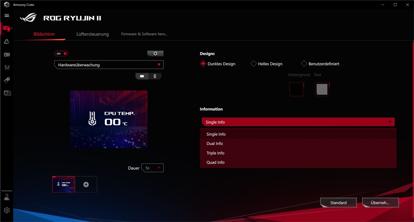Switch to the Lüftersteuerung tab
Image resolution: width=414 pixels, height=222 pixels.
click(x=92, y=34)
